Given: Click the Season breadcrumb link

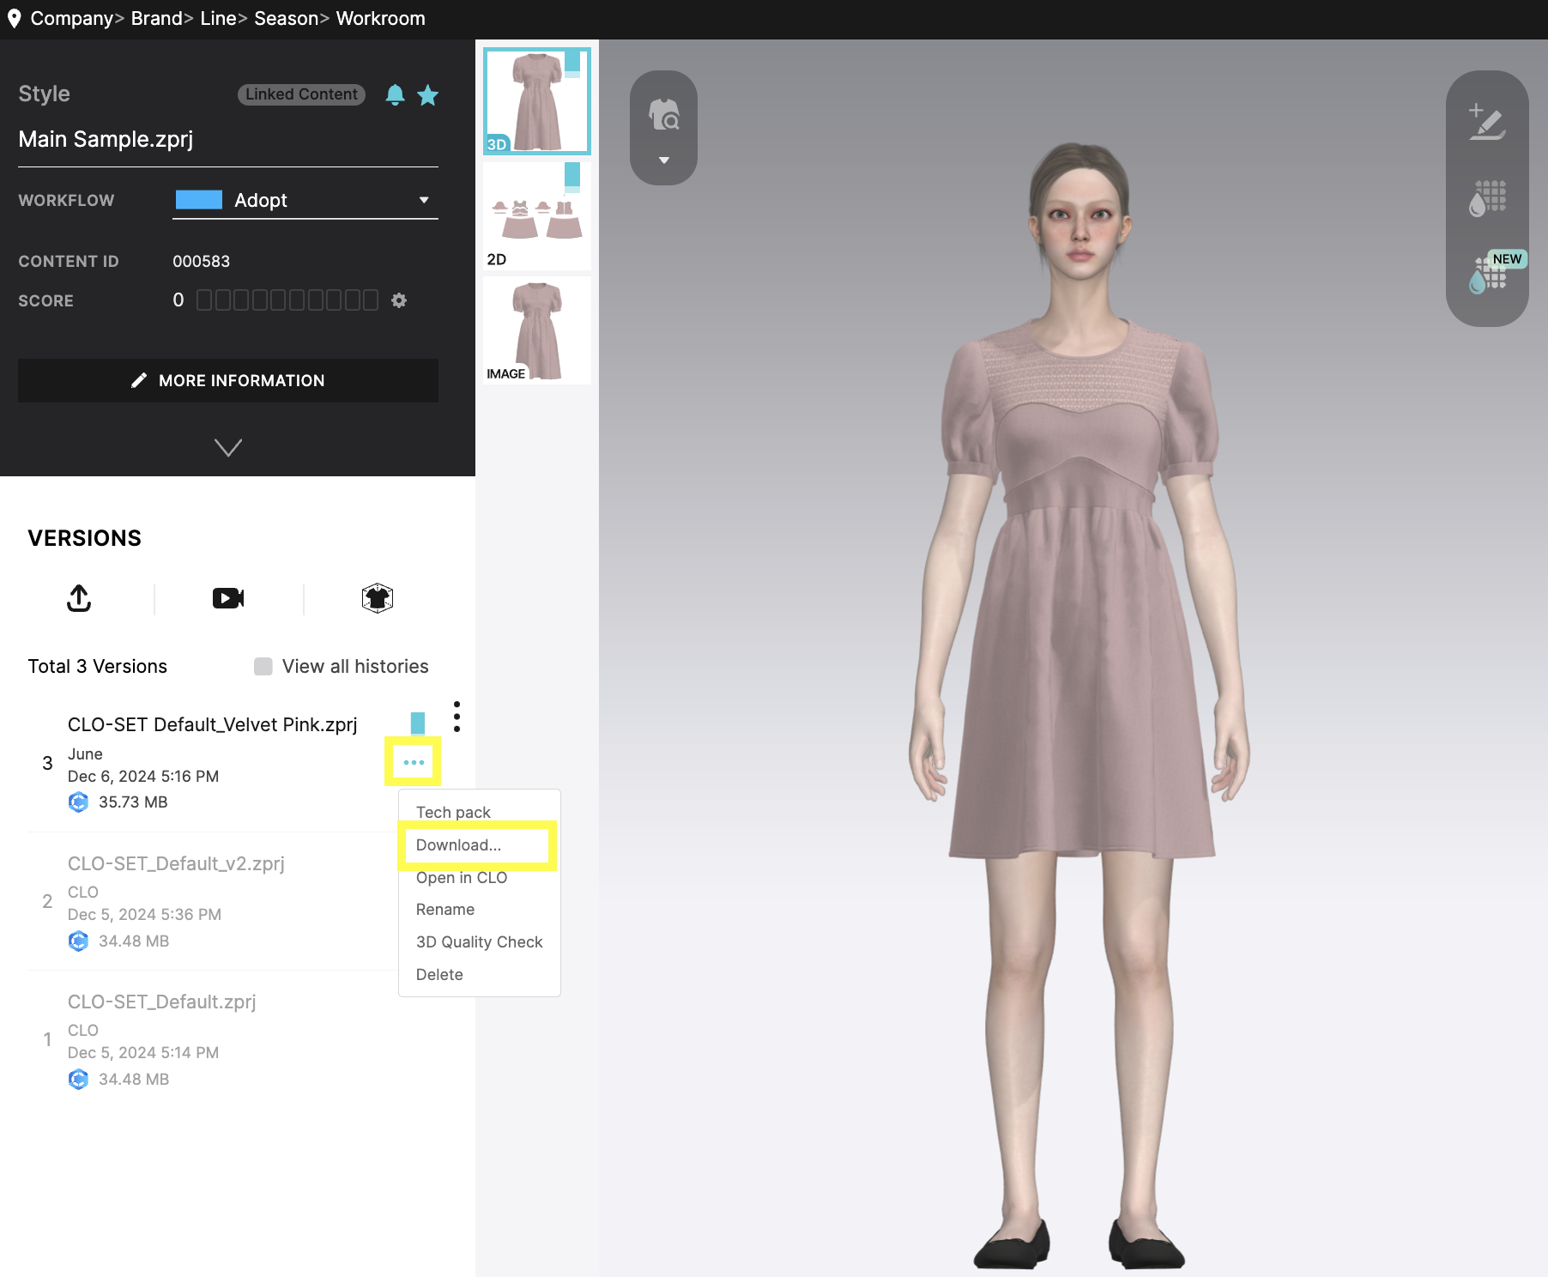Looking at the screenshot, I should point(286,19).
